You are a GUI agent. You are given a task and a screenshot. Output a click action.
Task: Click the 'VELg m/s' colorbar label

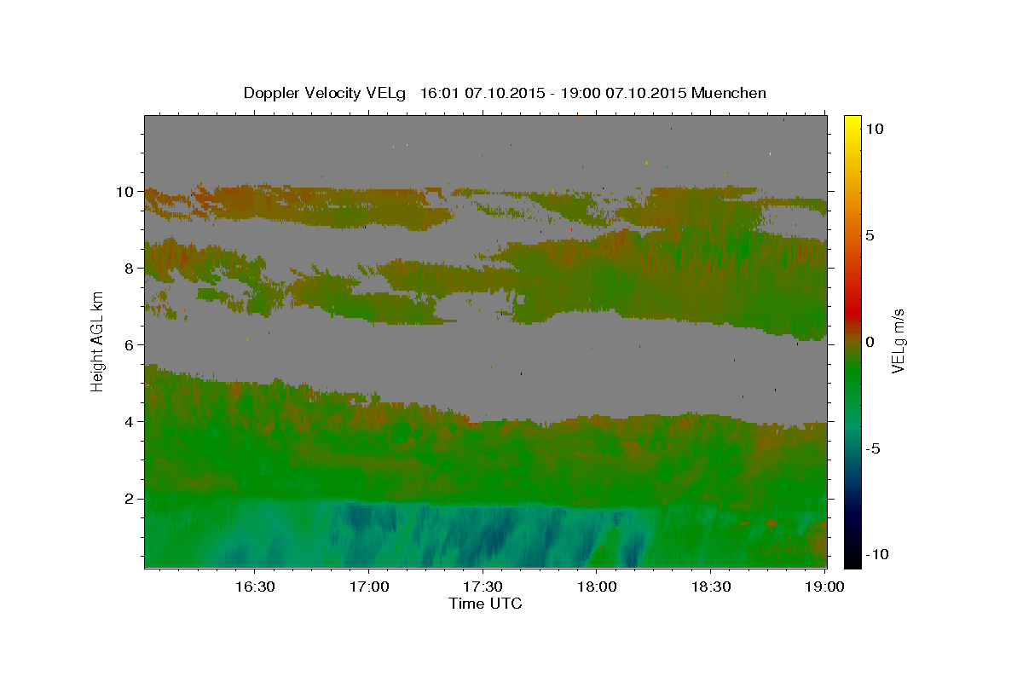click(898, 341)
